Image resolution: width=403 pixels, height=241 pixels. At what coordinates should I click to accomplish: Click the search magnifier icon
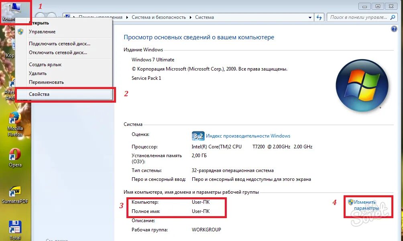pos(393,18)
